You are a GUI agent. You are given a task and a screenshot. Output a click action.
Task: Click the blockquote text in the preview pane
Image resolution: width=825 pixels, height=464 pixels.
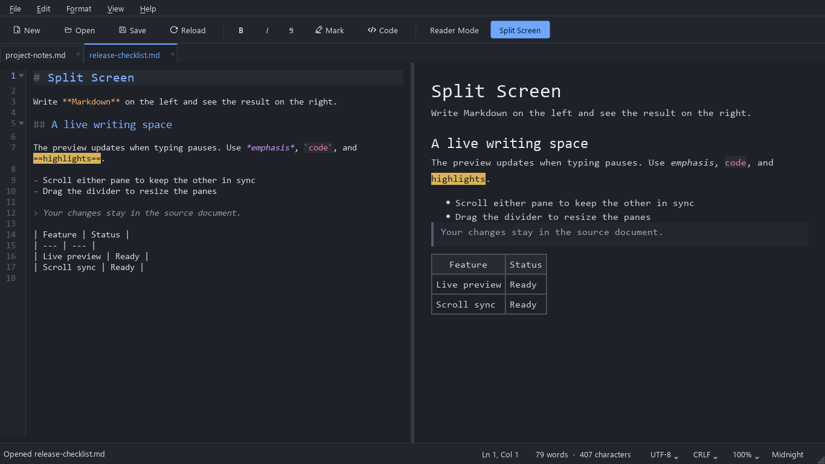pos(552,232)
